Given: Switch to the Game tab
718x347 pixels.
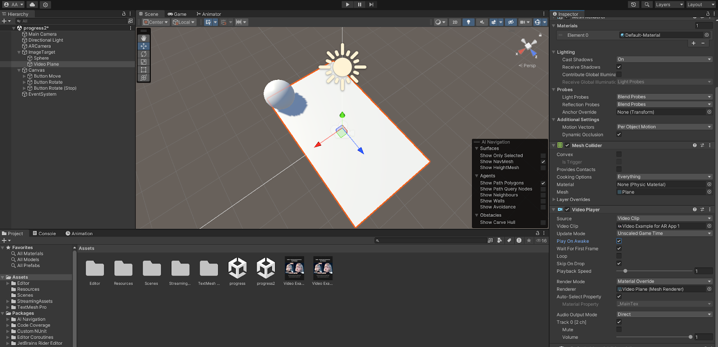Looking at the screenshot, I should pyautogui.click(x=177, y=14).
